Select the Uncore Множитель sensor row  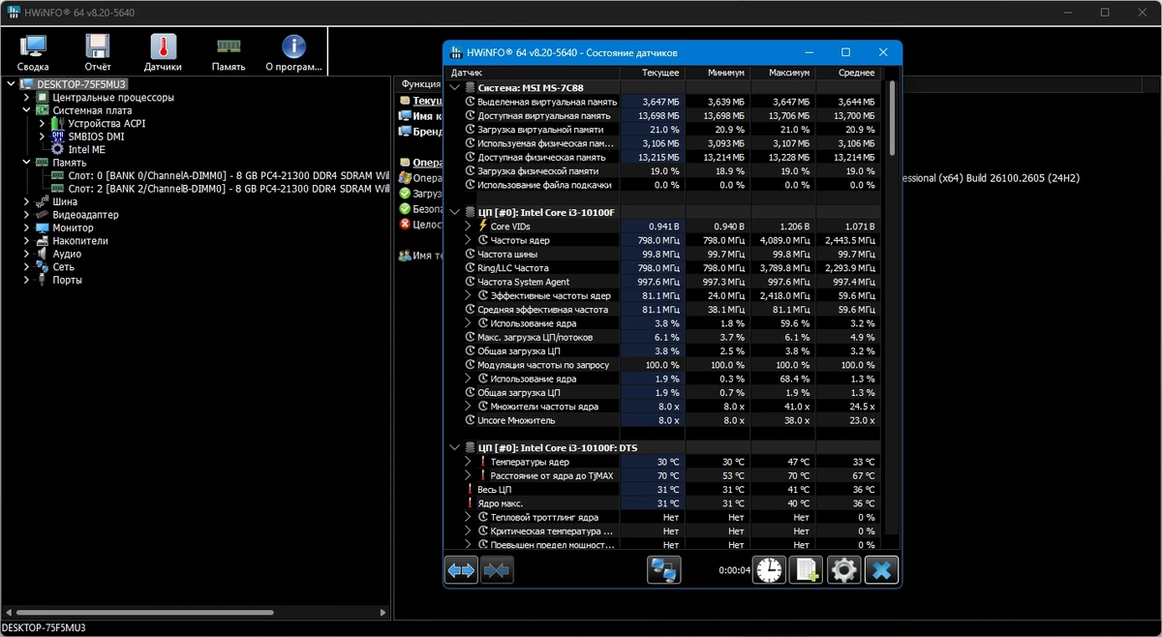pyautogui.click(x=664, y=420)
